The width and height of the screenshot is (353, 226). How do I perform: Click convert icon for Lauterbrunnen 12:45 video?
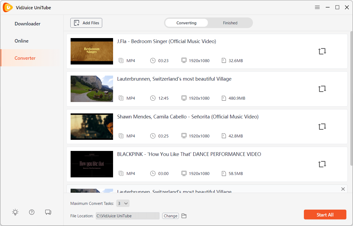(x=322, y=89)
